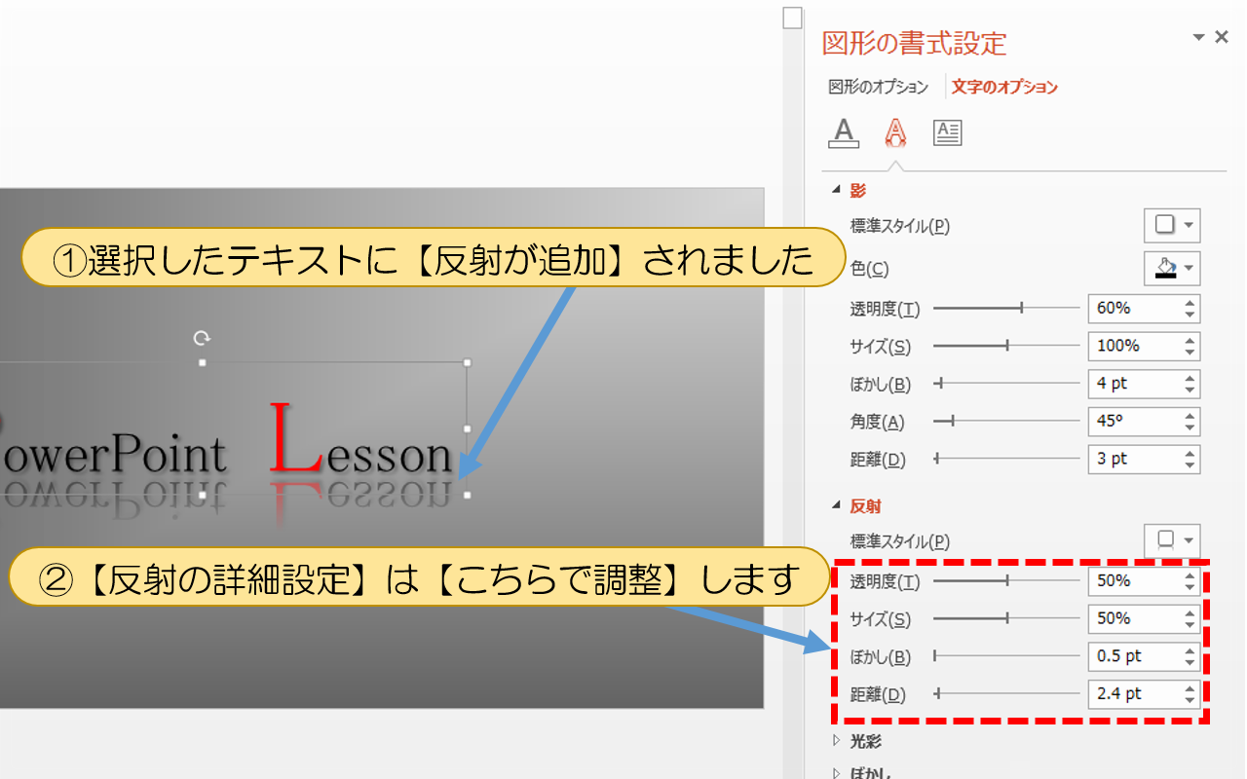Screen dimensions: 1247x779
Task: Decrease shadow 距離 with spinner down arrow
Action: (1190, 465)
